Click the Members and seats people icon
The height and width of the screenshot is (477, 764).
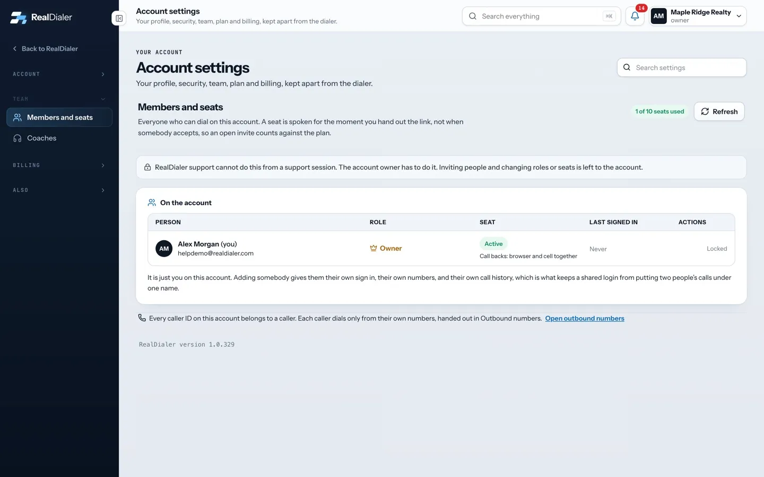pyautogui.click(x=18, y=117)
